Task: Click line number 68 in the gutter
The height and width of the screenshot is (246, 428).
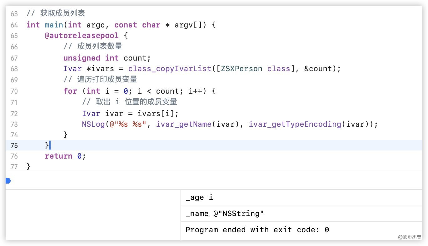Action: click(14, 69)
